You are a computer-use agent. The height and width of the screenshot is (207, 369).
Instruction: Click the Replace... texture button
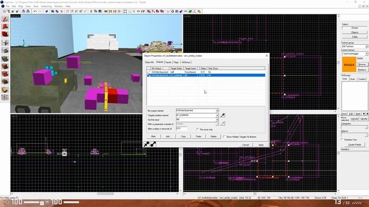click(x=362, y=70)
